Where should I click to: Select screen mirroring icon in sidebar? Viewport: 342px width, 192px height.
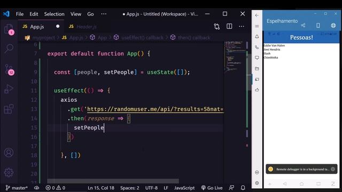(x=257, y=79)
